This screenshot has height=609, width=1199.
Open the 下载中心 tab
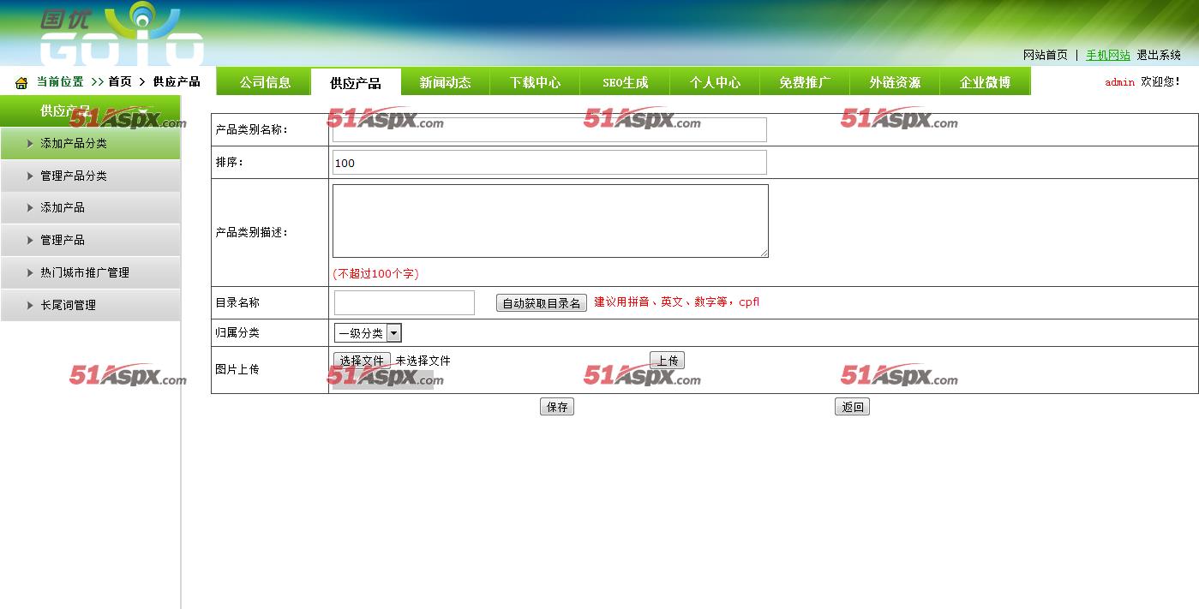pos(535,82)
